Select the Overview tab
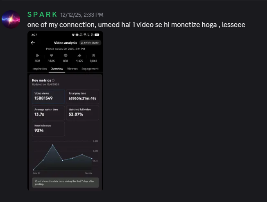The image size is (267, 202). click(x=57, y=69)
